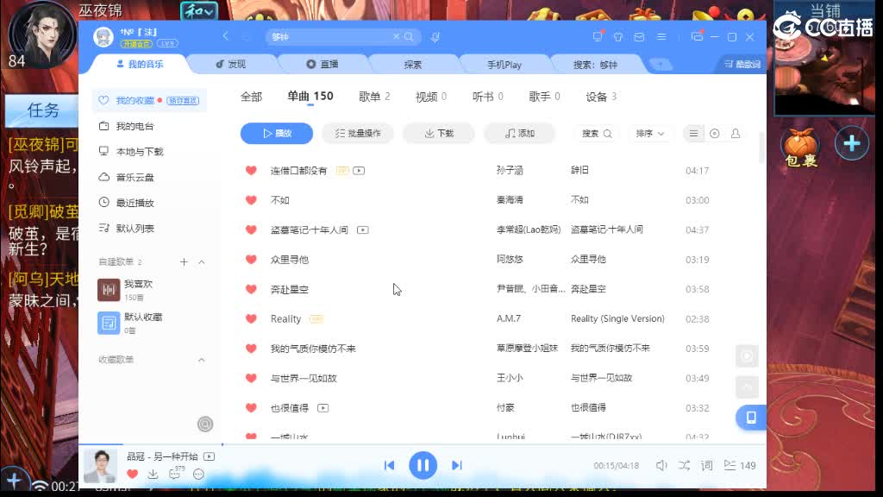
Task: Open the user avatar profile
Action: pos(103,36)
